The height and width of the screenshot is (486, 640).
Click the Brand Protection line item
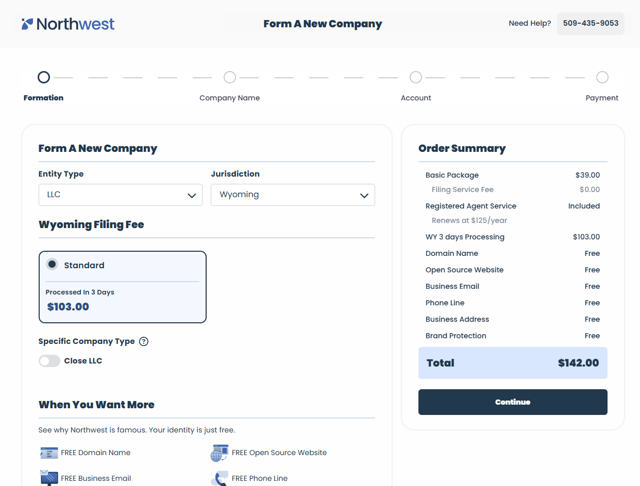[x=513, y=336]
